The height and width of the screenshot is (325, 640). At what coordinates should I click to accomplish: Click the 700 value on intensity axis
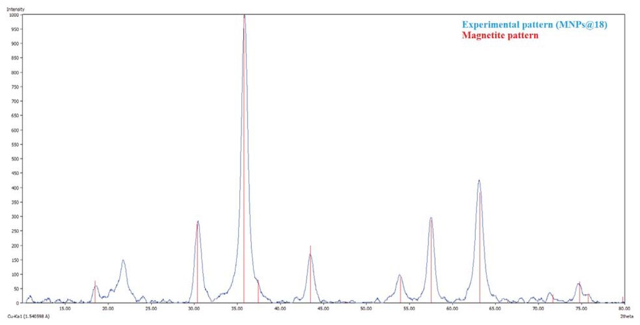pyautogui.click(x=16, y=101)
